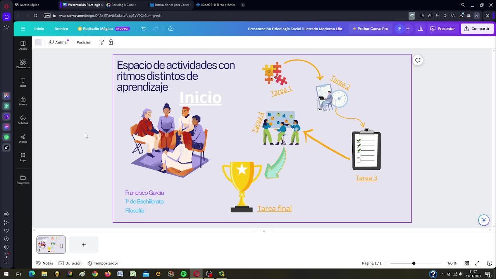Adjust the zoom slider handle
The height and width of the screenshot is (279, 496).
tap(414, 263)
